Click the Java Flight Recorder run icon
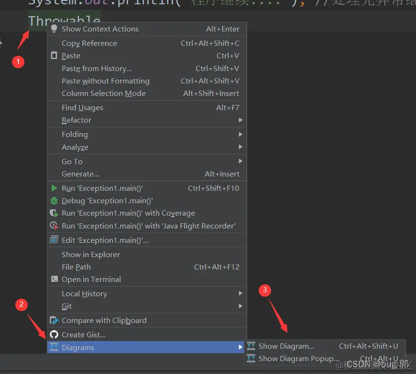This screenshot has width=416, height=374. pyautogui.click(x=54, y=226)
